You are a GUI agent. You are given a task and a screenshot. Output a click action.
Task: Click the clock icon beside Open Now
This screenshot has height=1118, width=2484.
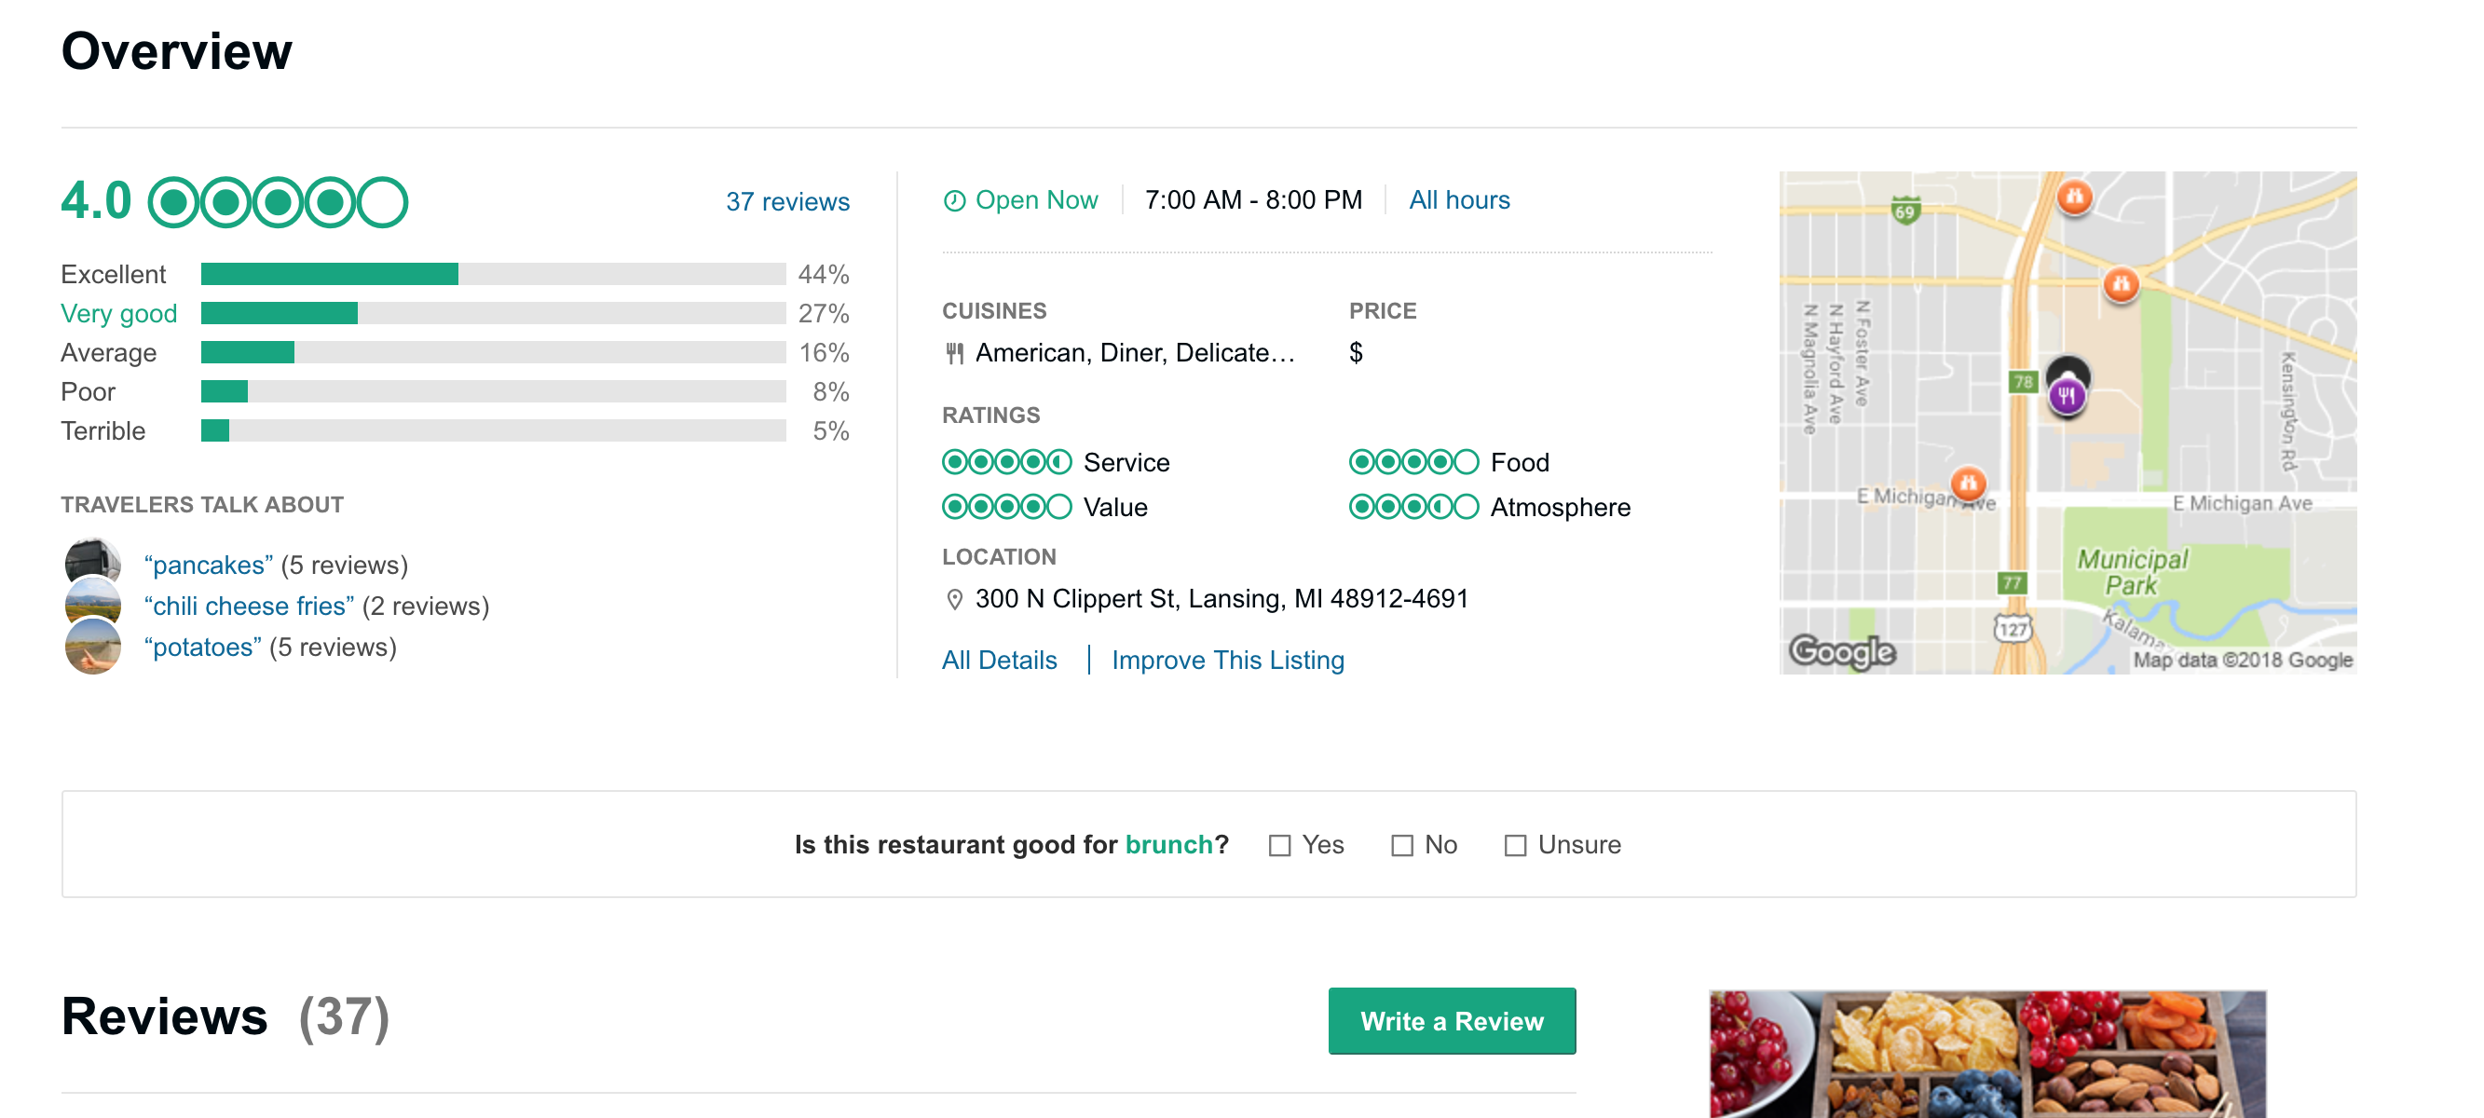coord(954,200)
